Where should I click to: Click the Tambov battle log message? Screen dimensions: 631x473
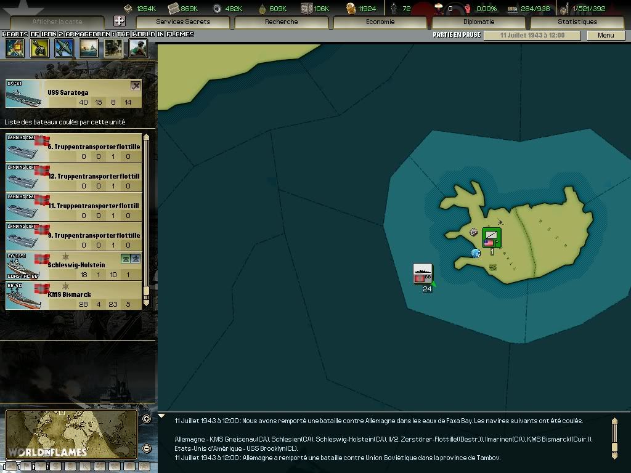(x=337, y=458)
